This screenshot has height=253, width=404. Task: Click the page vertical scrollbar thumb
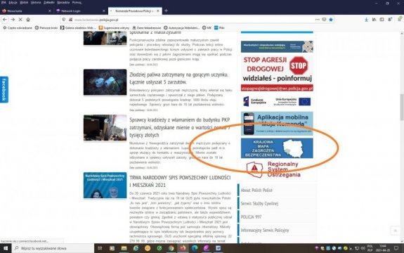point(401,107)
